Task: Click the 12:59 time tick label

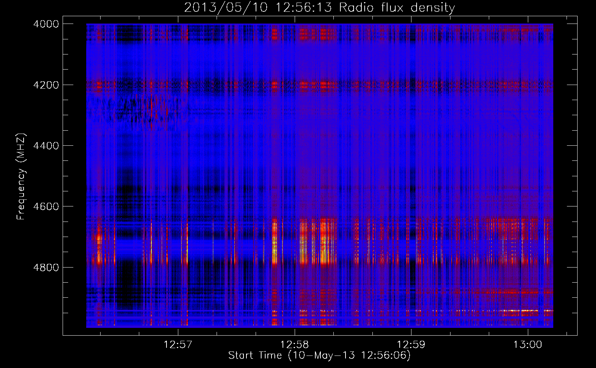Action: click(411, 345)
